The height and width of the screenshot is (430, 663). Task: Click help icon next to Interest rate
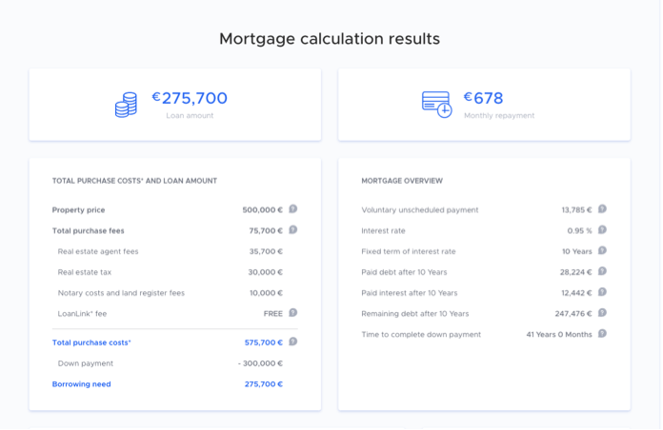[x=602, y=229]
